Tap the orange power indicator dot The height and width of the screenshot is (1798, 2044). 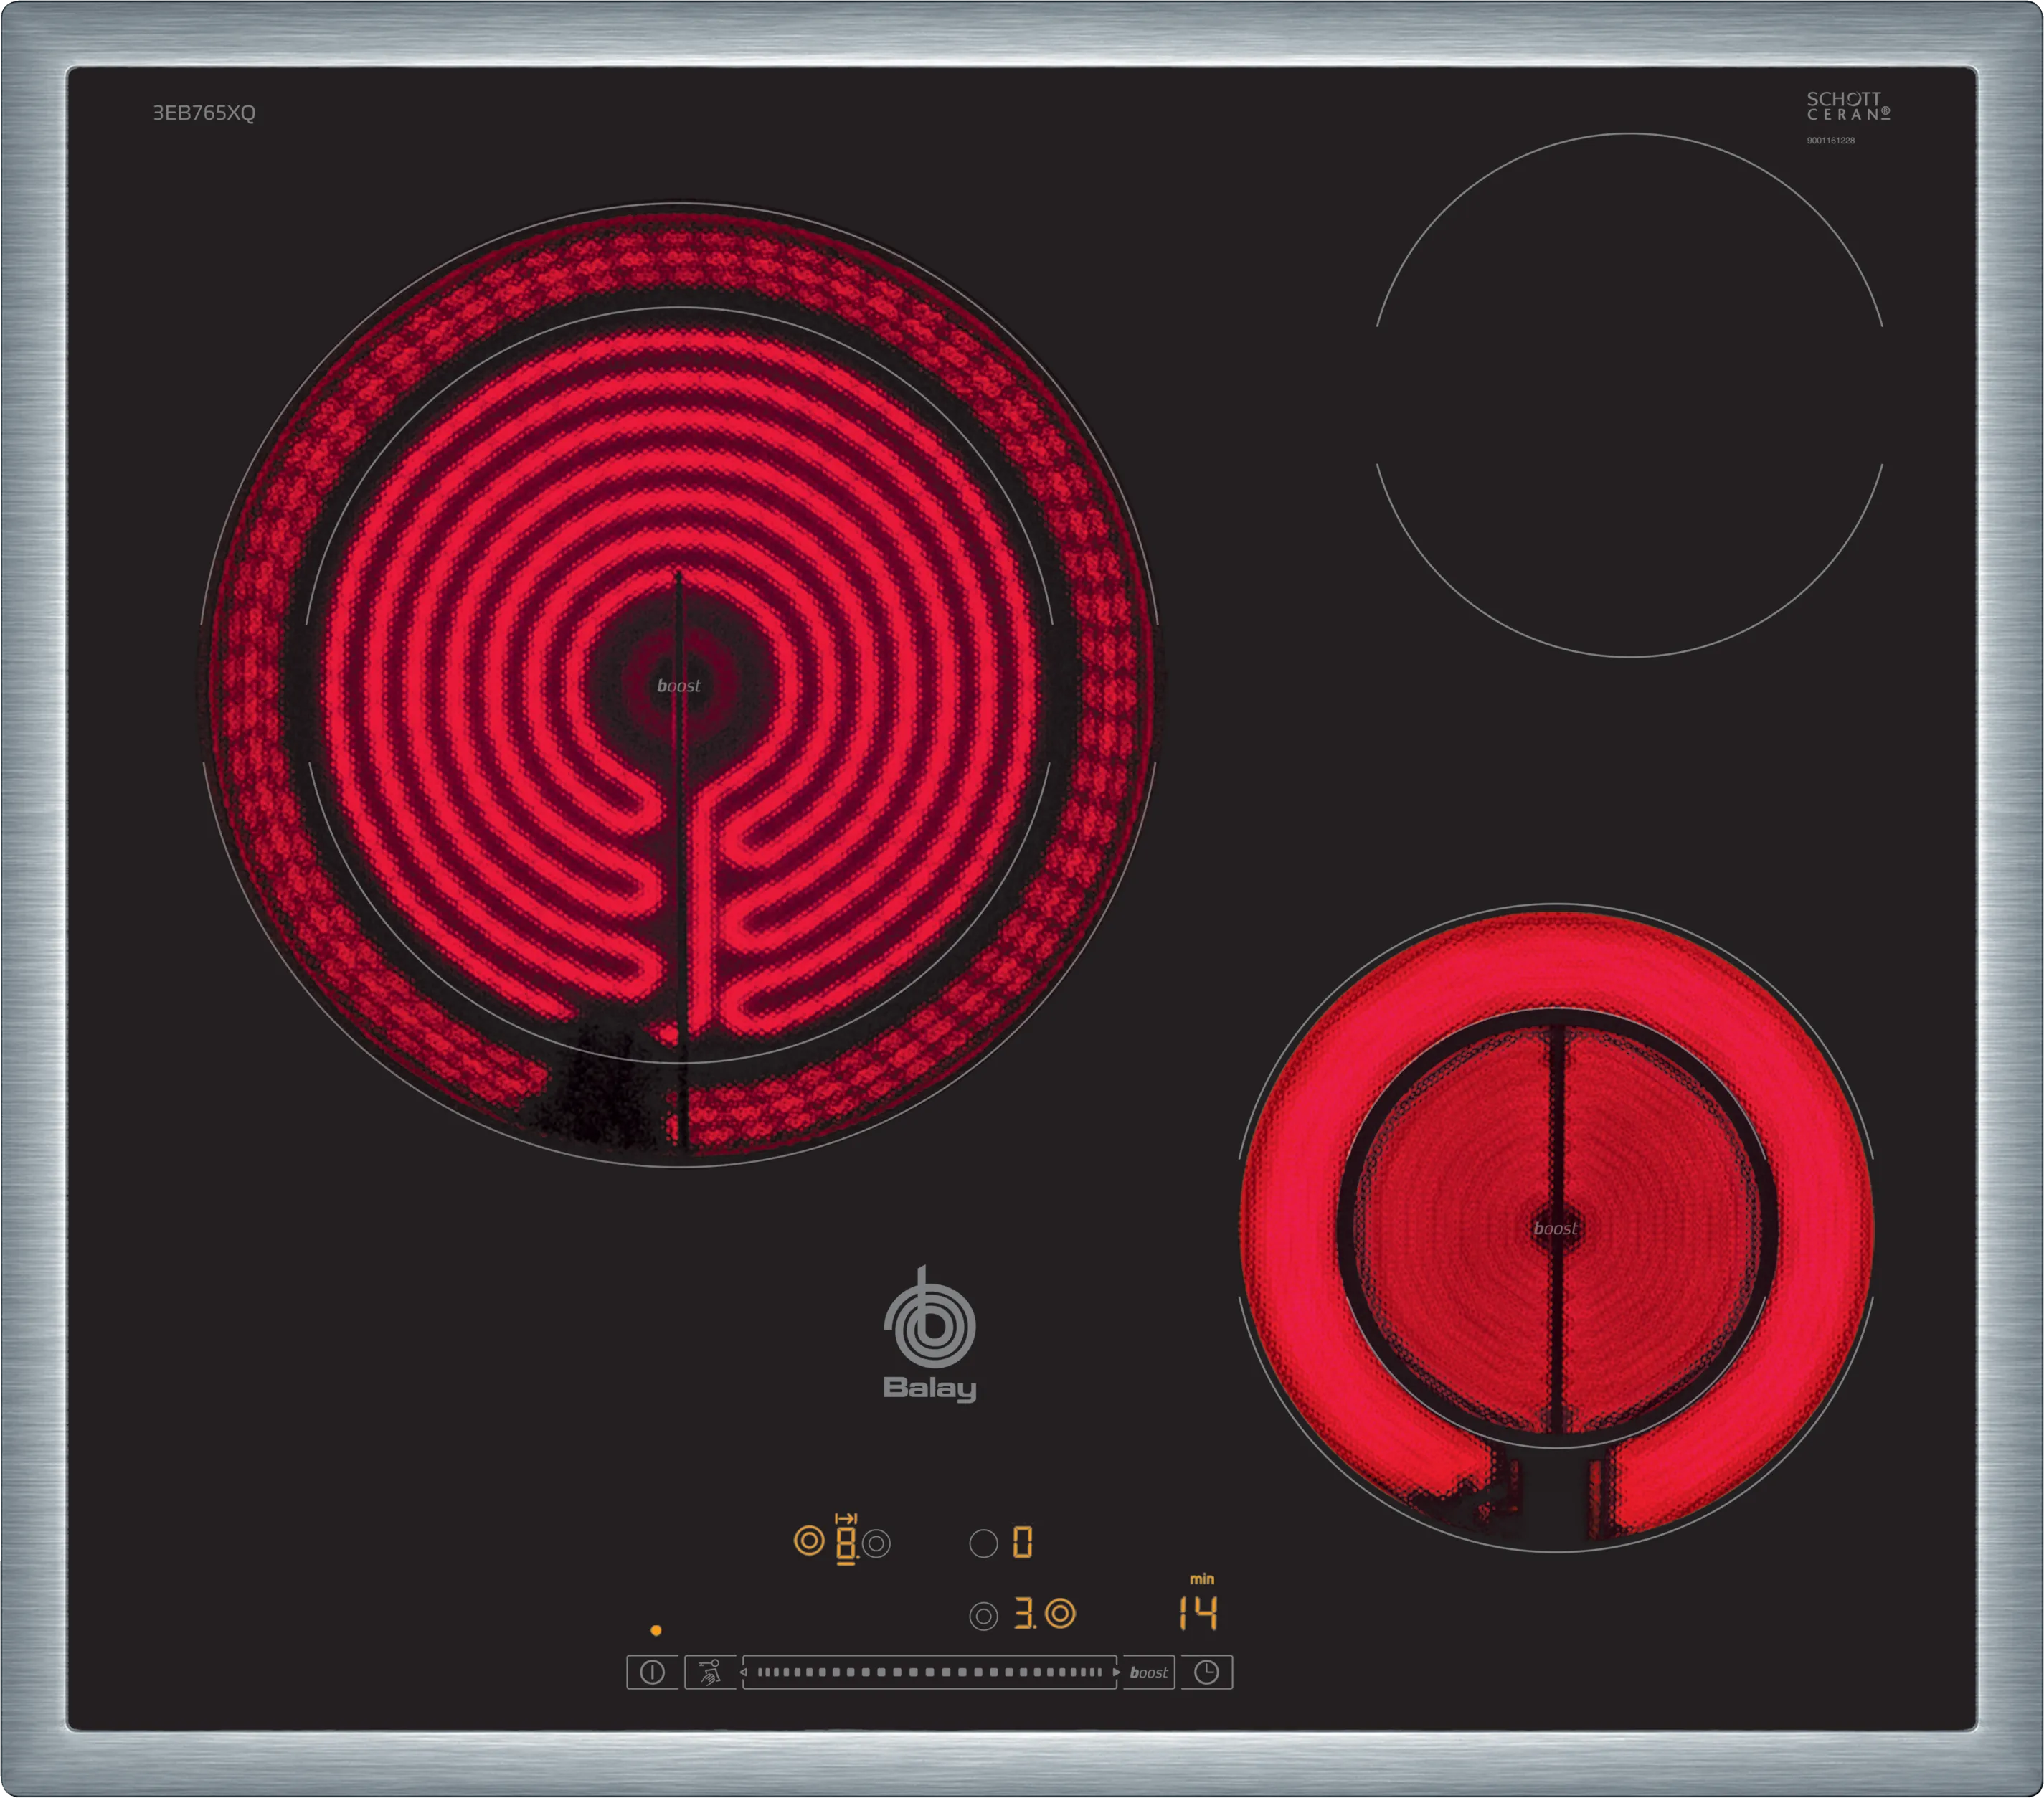click(x=656, y=1630)
